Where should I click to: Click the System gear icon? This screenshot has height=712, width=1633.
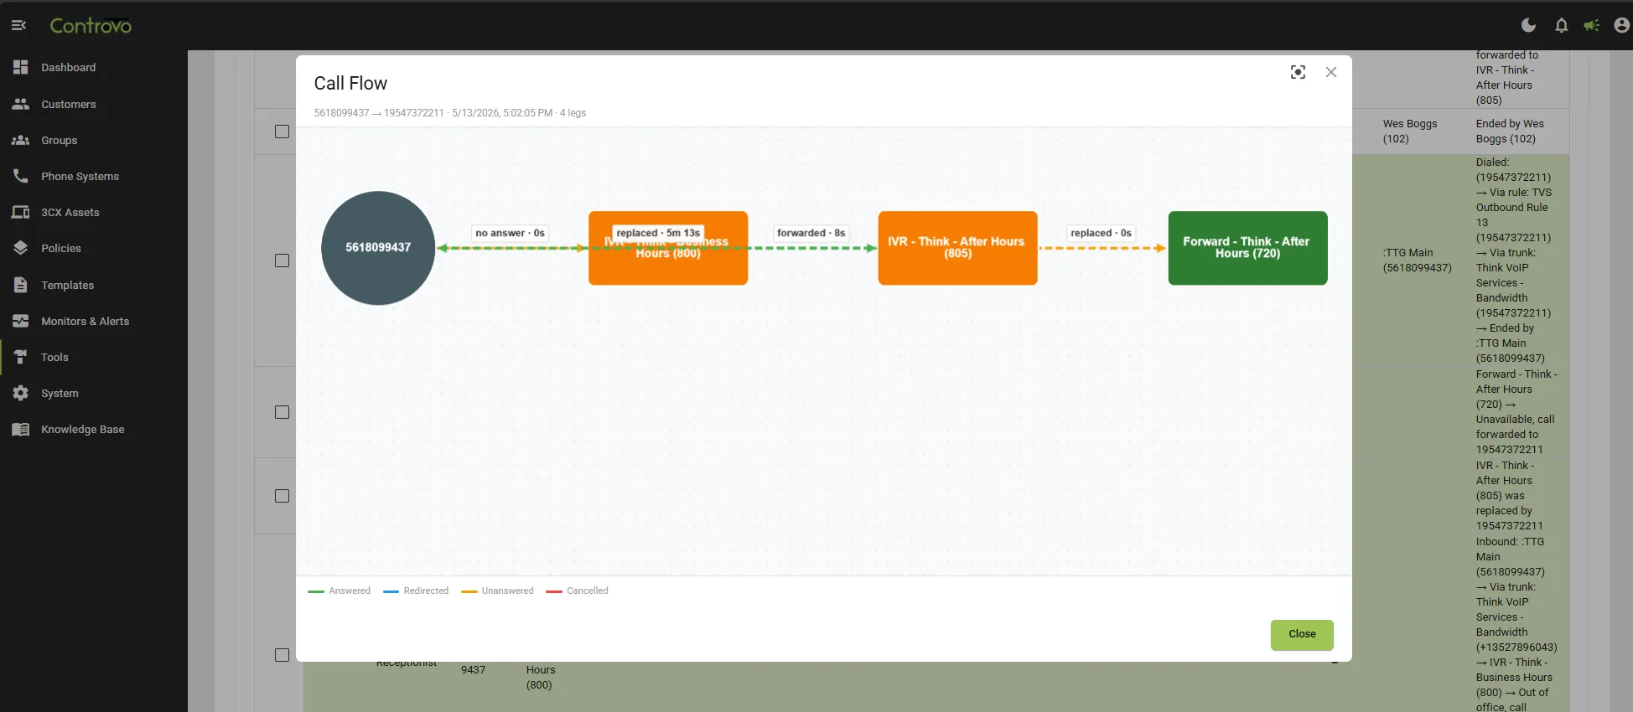click(21, 393)
